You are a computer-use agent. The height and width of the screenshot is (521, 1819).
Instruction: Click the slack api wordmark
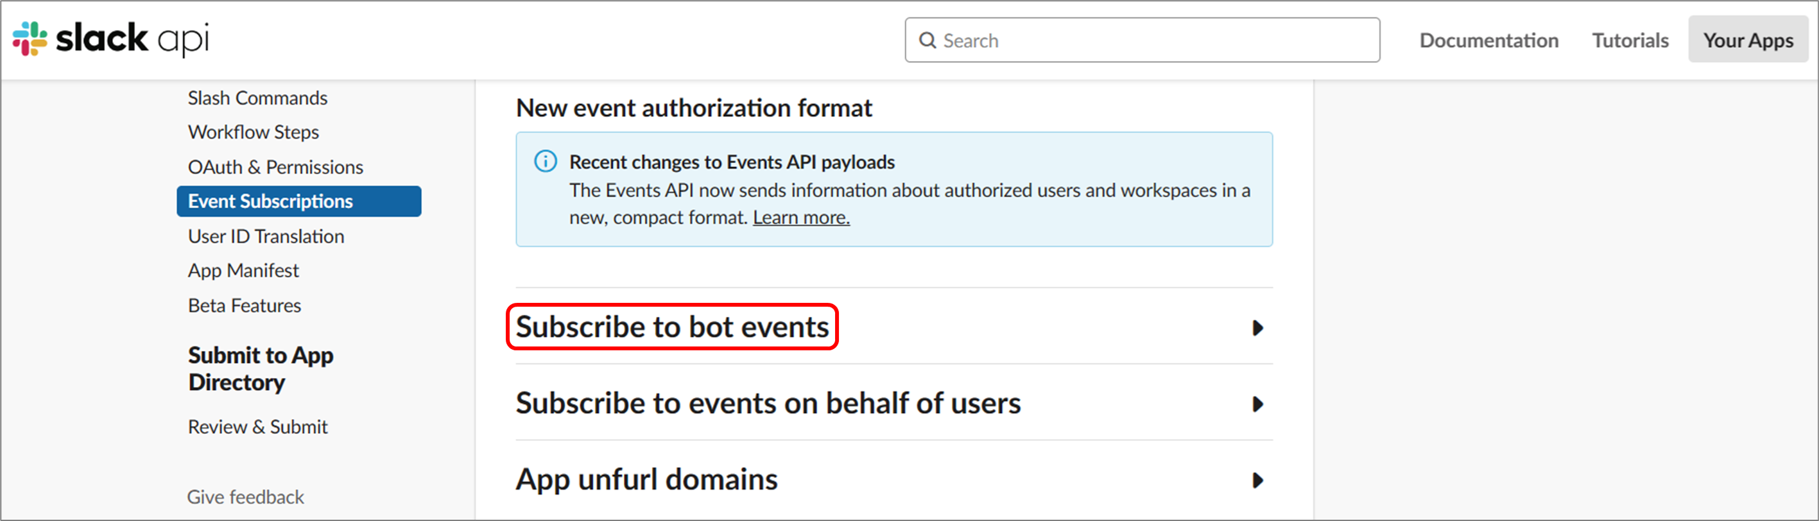click(132, 39)
